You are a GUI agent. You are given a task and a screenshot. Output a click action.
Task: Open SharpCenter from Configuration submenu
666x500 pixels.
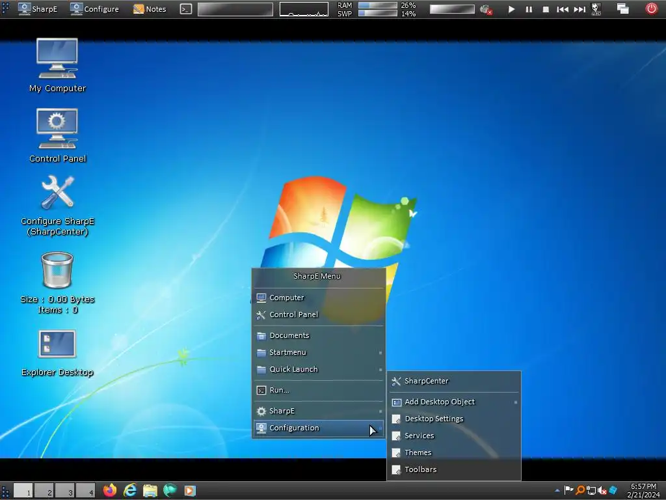pos(454,381)
